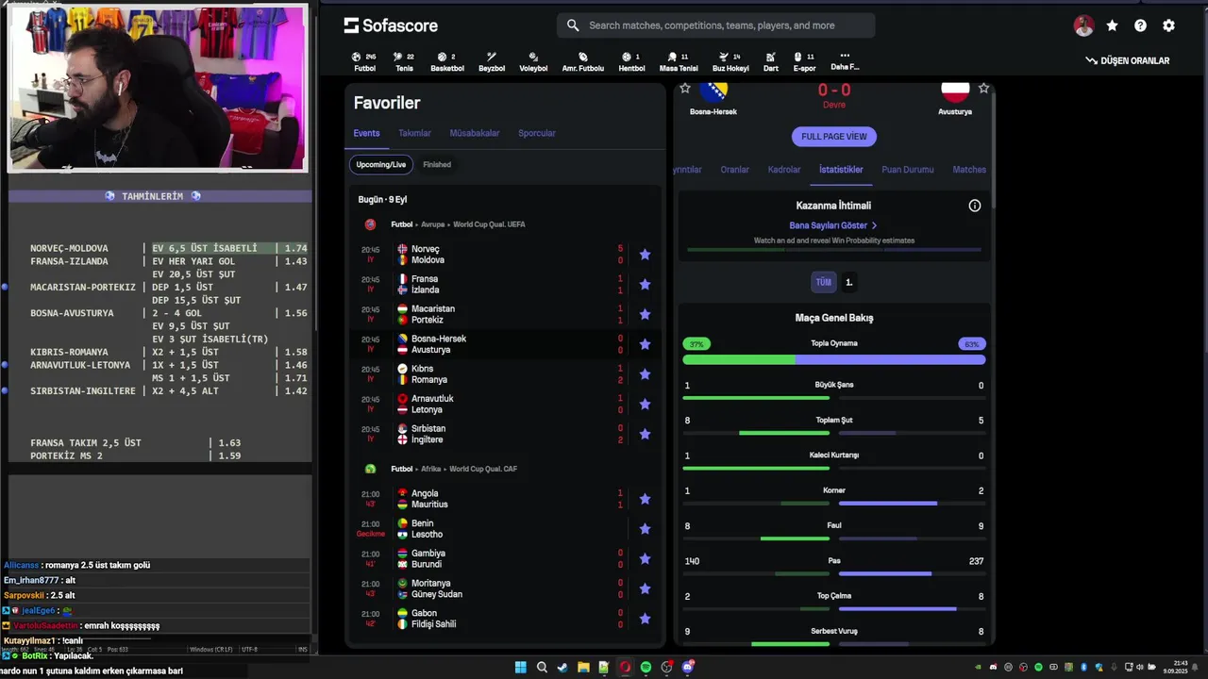Unfavorite the Arnavutluk-Letonya match star
Viewport: 1208px width, 679px height.
click(645, 405)
